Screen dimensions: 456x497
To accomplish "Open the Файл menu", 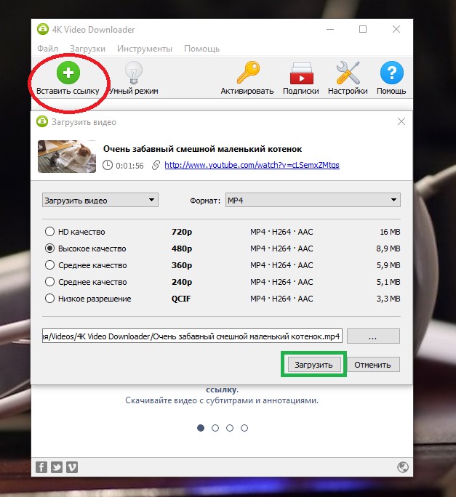I will pyautogui.click(x=47, y=49).
